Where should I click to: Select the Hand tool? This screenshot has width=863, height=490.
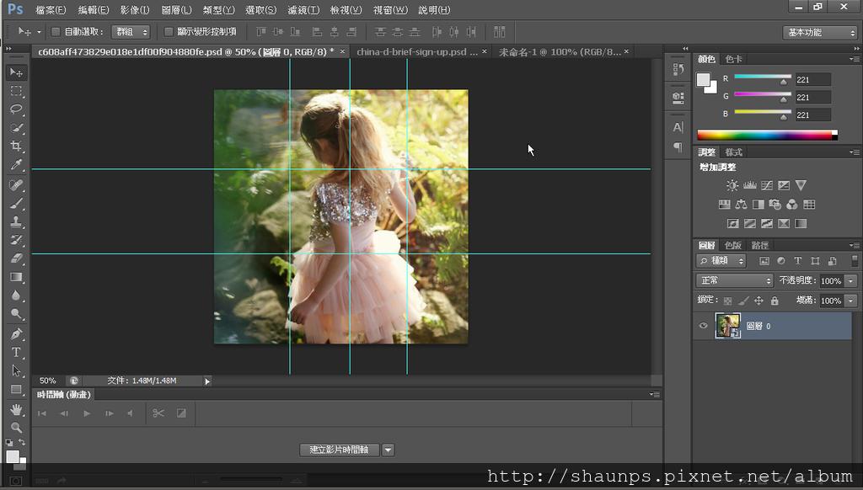point(16,409)
